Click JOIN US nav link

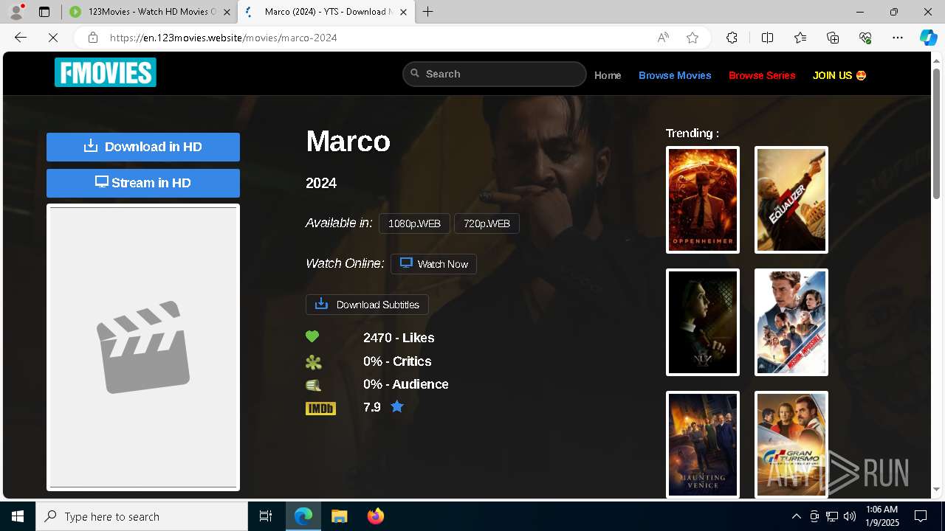point(839,75)
